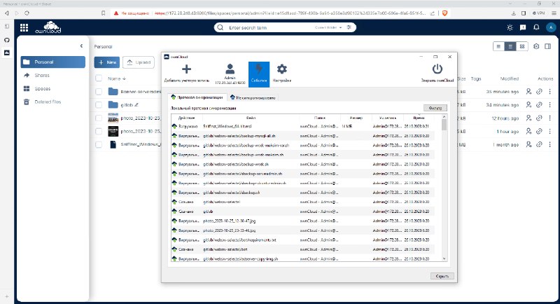This screenshot has width=560, height=304.
Task: Bookmark this page in the browser
Action: pos(103,13)
